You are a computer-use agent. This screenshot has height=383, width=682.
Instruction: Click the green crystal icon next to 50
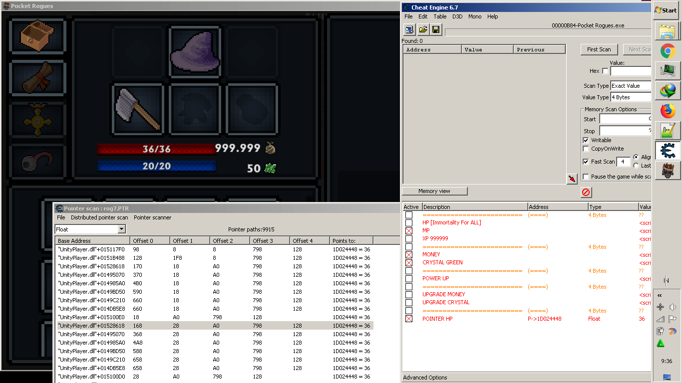click(270, 168)
